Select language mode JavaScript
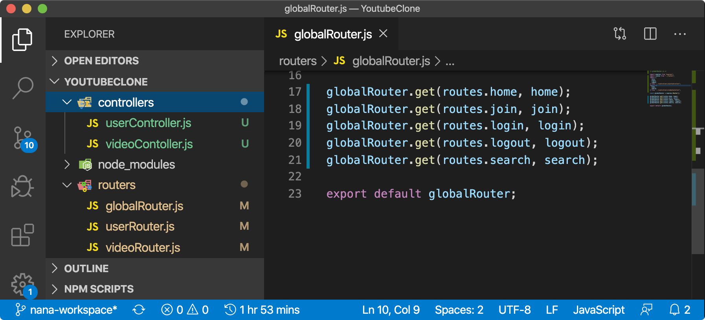Screen dimensions: 705x320 click(599, 310)
